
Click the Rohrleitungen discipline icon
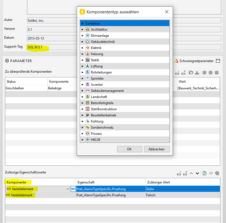88,72
